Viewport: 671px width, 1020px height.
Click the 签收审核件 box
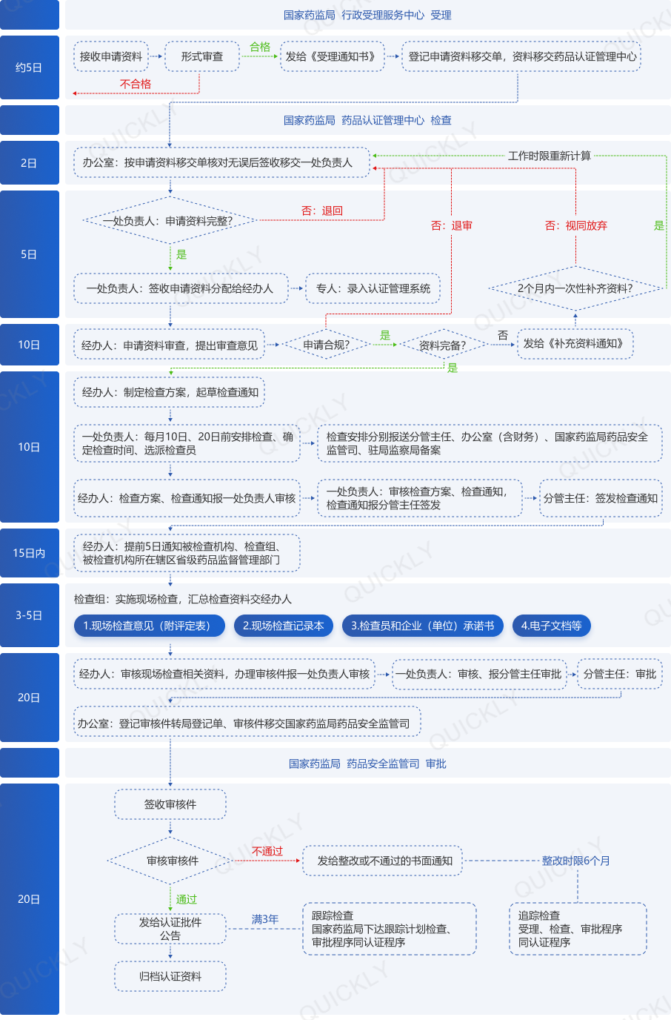point(170,804)
